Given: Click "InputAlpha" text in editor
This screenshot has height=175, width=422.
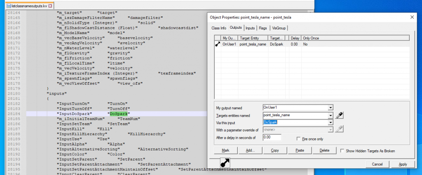Looking at the screenshot, I should [x=72, y=144].
